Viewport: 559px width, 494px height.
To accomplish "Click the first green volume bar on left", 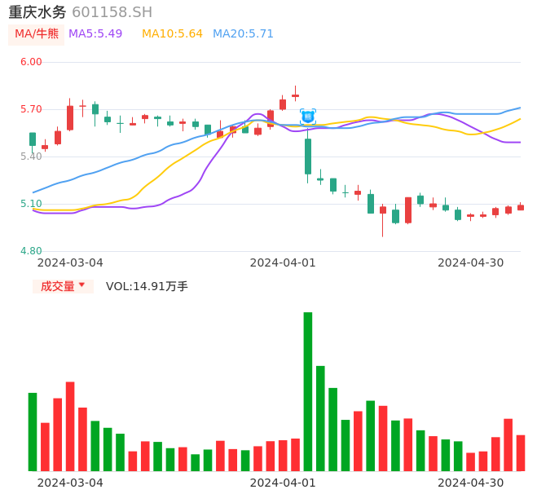I will pos(33,432).
